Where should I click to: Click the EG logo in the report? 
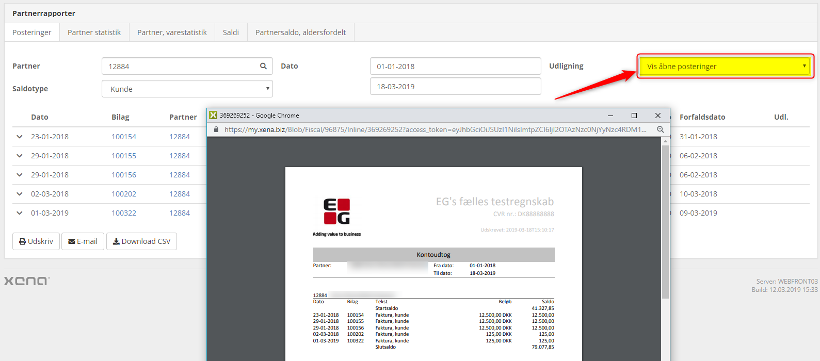pyautogui.click(x=336, y=211)
